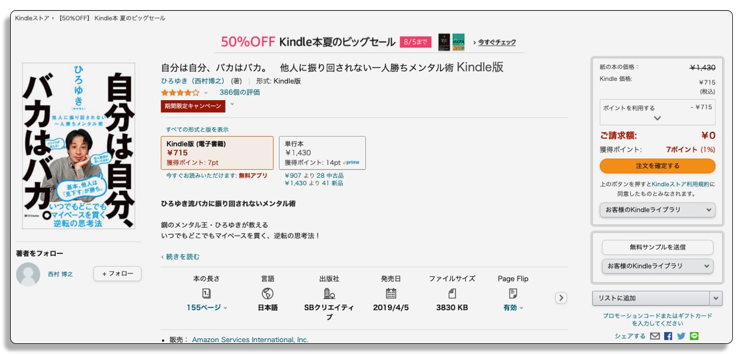743x354 pixels.
Task: Expand the ポイントを利用する section
Action: click(x=657, y=113)
